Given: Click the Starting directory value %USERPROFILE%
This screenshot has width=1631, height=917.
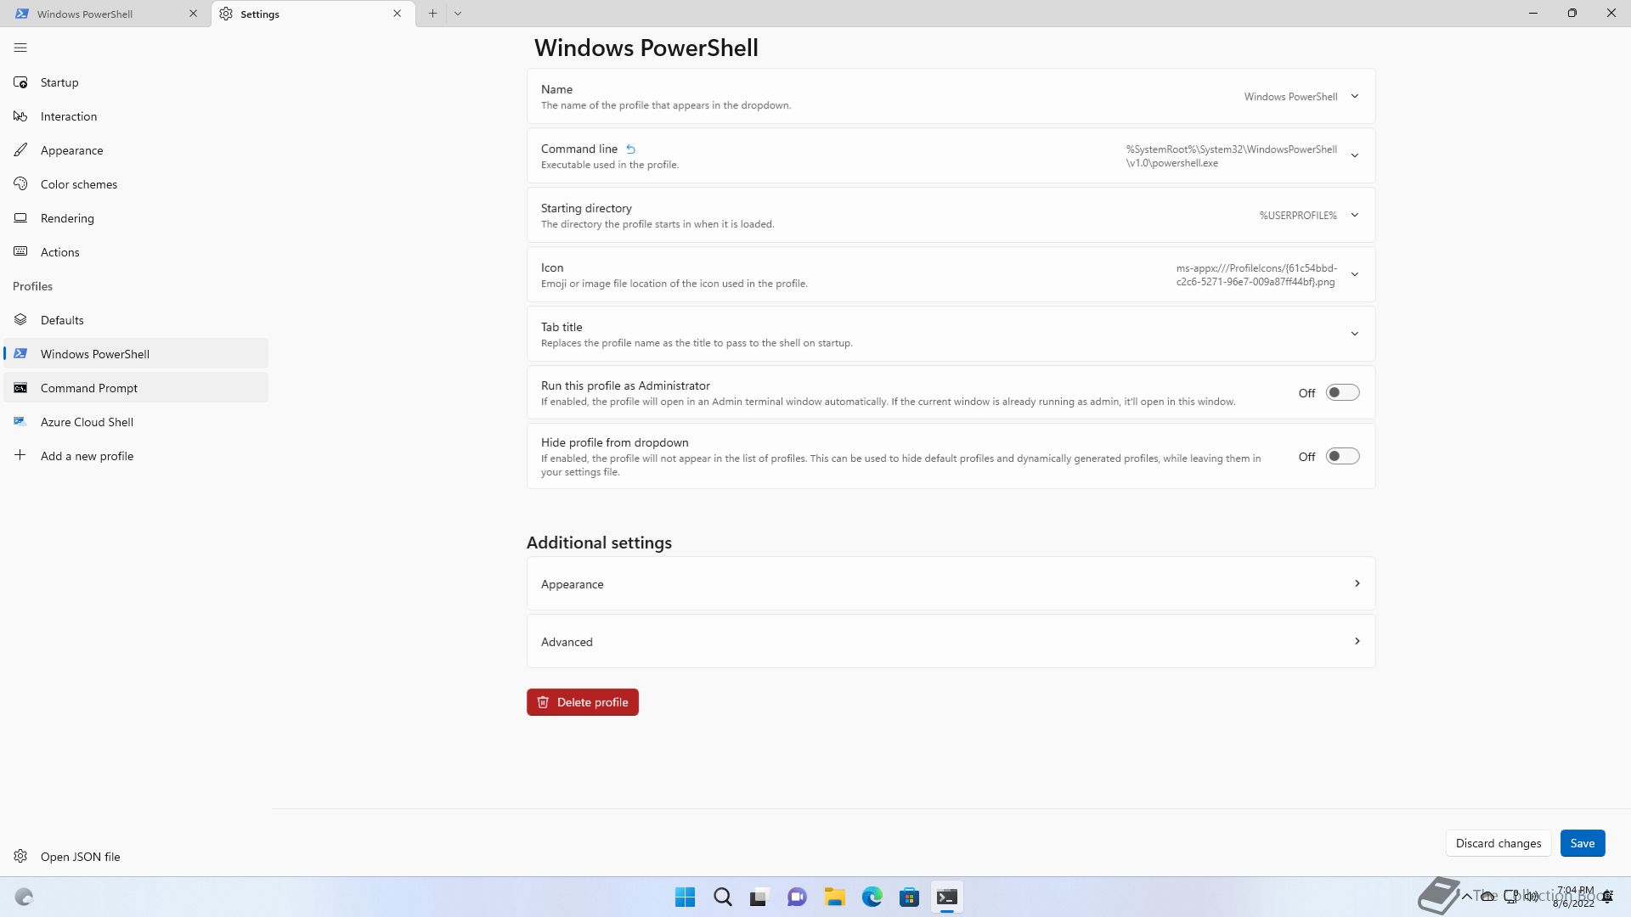Looking at the screenshot, I should [x=1298, y=216].
